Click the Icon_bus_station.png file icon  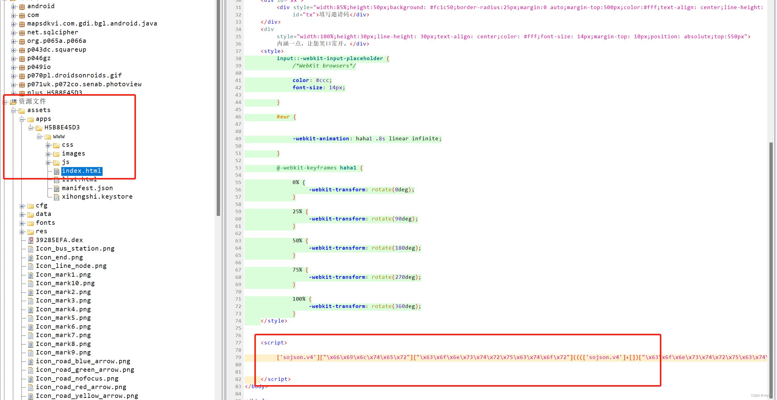coord(30,249)
